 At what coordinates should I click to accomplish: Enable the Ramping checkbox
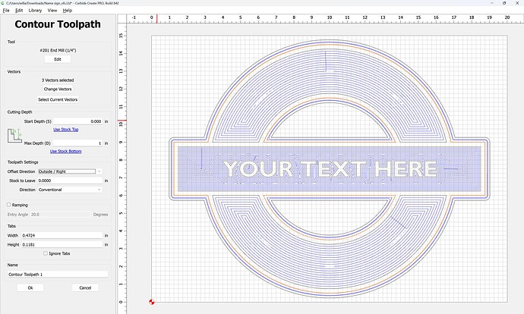(9, 204)
